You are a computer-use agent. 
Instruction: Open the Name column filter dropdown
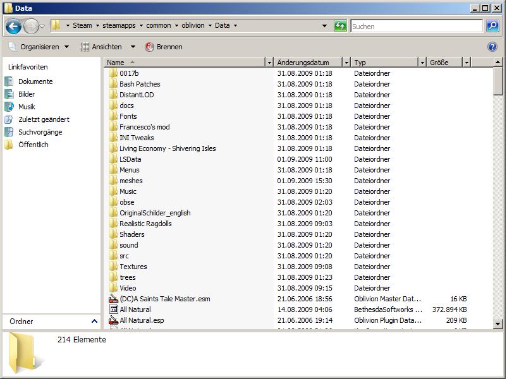pyautogui.click(x=269, y=63)
